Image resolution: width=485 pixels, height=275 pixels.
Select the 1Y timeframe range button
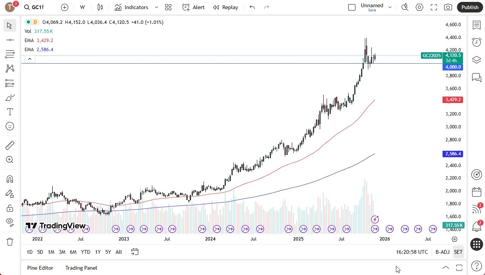click(97, 252)
